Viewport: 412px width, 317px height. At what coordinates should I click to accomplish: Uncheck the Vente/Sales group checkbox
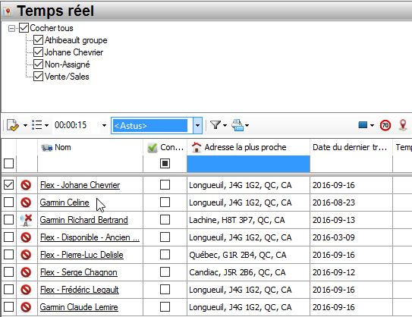pos(39,77)
